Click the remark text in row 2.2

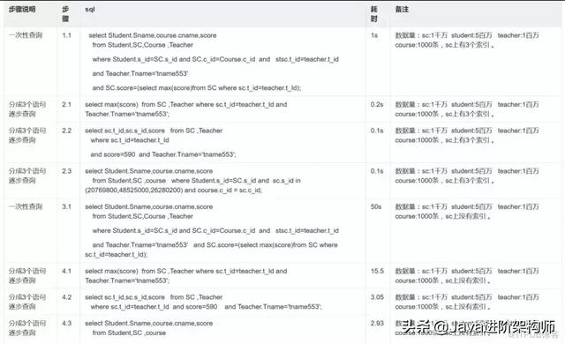(467, 135)
